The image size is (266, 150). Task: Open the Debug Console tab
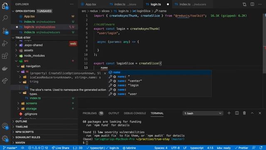point(135,113)
